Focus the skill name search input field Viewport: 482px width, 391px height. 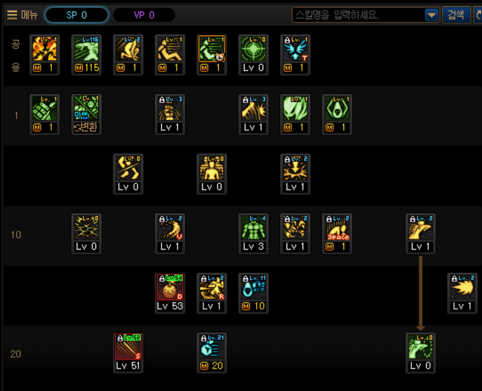click(359, 15)
